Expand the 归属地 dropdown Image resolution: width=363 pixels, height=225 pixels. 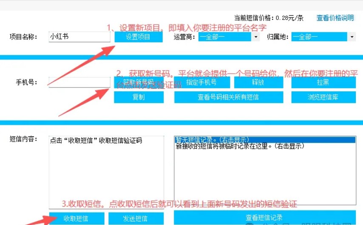(323, 37)
